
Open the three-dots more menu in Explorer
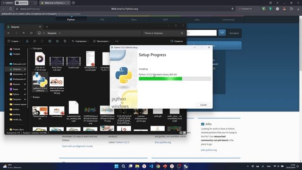point(117,41)
